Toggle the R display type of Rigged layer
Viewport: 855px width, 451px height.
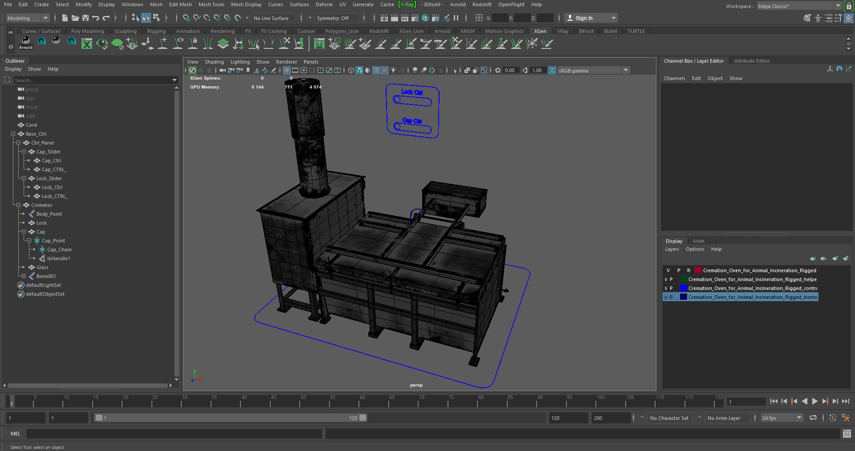(688, 270)
